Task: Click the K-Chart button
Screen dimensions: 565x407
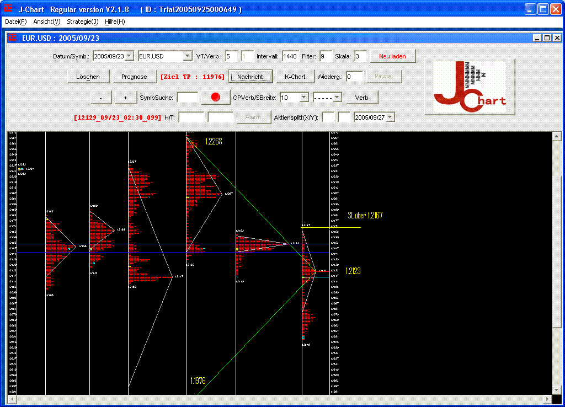Action: (x=295, y=77)
